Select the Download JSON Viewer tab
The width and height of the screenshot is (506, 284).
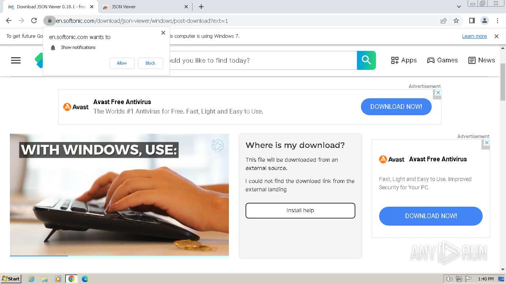tap(50, 7)
